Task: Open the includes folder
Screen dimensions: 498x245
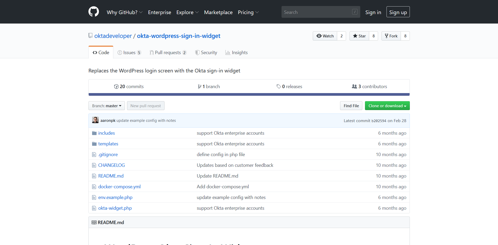Action: click(x=107, y=133)
